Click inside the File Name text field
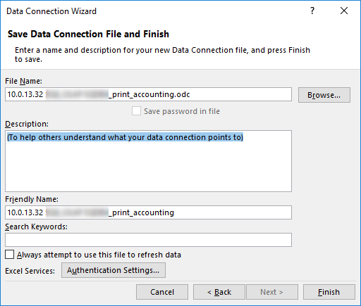The height and width of the screenshot is (306, 361). click(x=148, y=94)
